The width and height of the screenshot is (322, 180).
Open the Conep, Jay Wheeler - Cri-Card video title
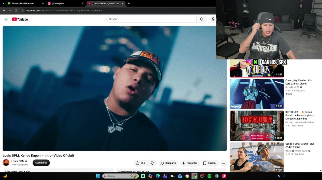click(x=298, y=82)
